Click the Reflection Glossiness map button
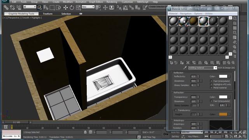 coord(201,81)
